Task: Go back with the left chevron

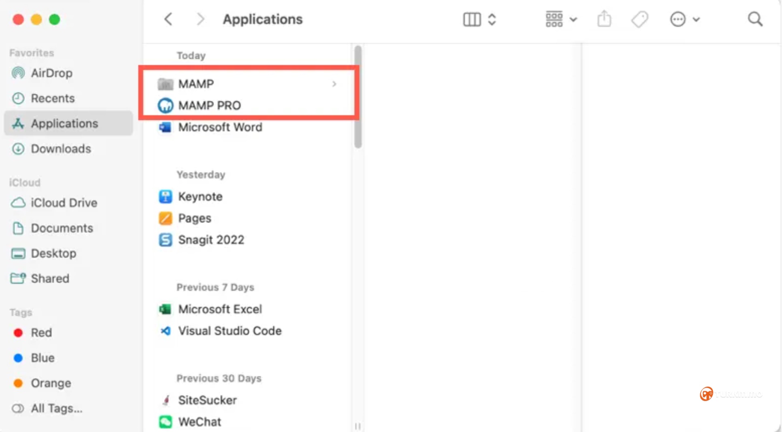Action: coord(168,19)
